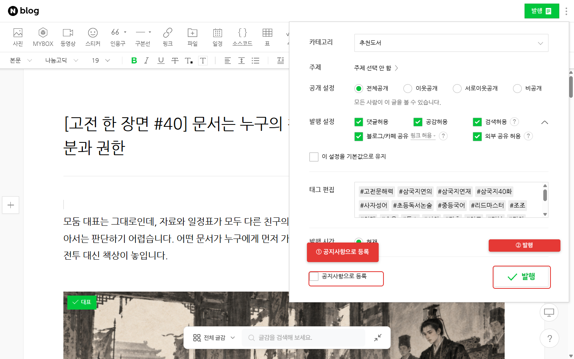
Task: Uncheck the 댓글허용 checkbox
Action: (x=359, y=122)
